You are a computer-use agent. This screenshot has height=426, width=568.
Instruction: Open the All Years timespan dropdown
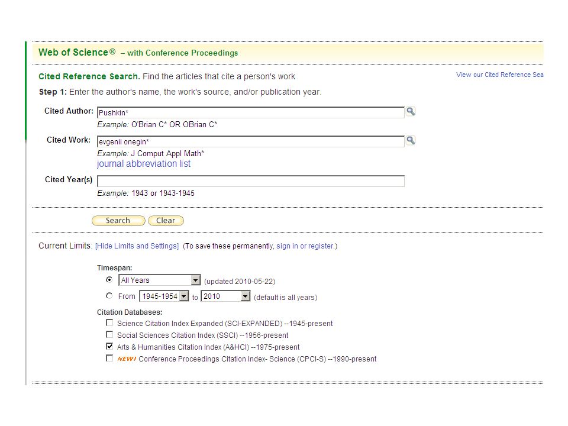click(x=159, y=280)
